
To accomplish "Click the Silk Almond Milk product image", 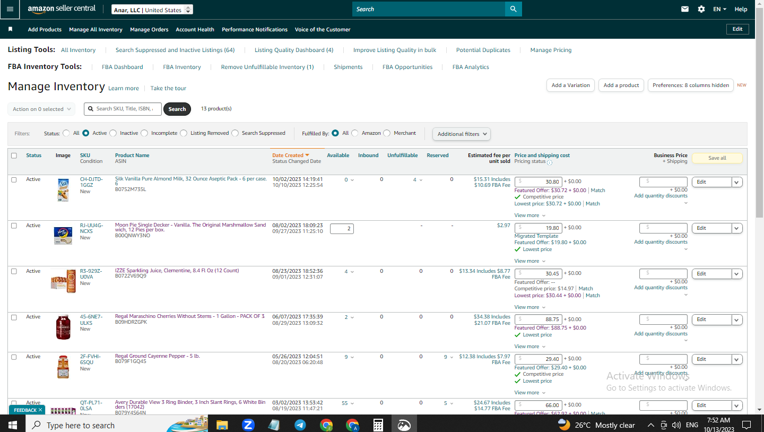I will (63, 190).
